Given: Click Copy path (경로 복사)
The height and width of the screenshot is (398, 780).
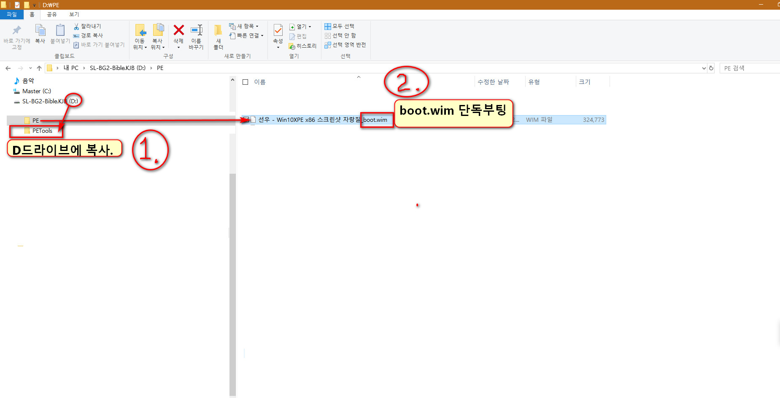Looking at the screenshot, I should [88, 35].
